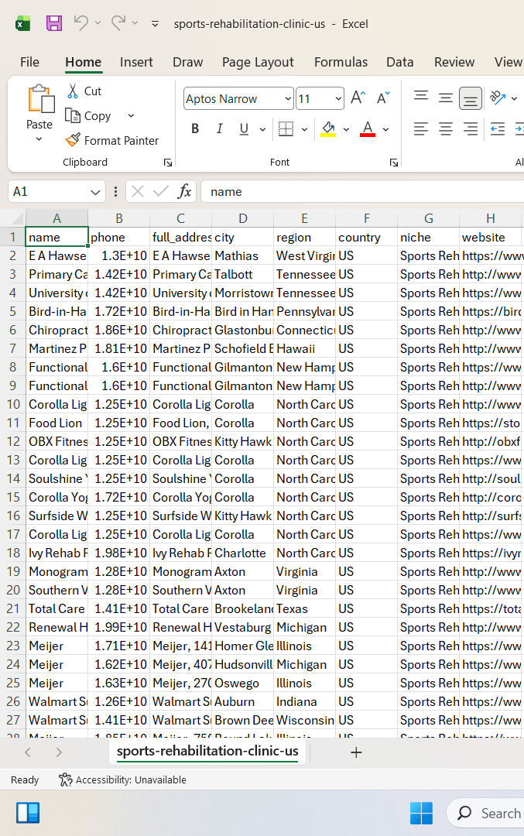
Task: Align text right
Action: (470, 128)
